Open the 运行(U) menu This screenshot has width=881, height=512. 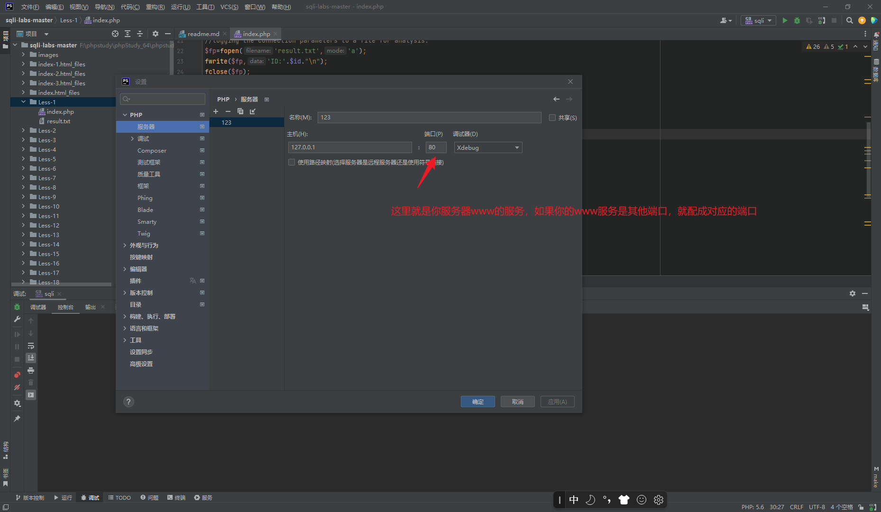tap(180, 7)
